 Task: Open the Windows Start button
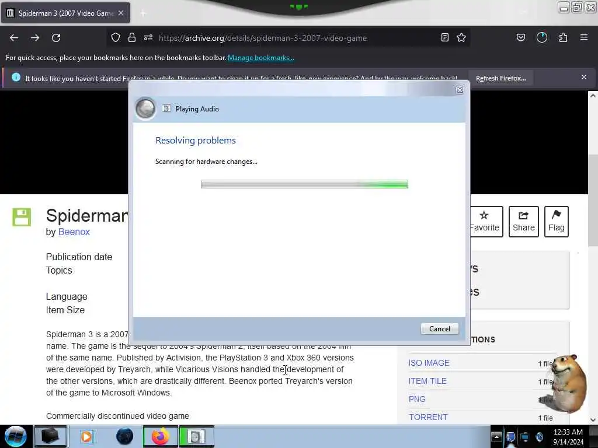pos(16,436)
